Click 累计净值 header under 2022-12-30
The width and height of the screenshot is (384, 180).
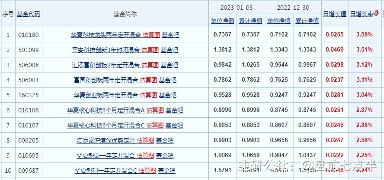307,21
